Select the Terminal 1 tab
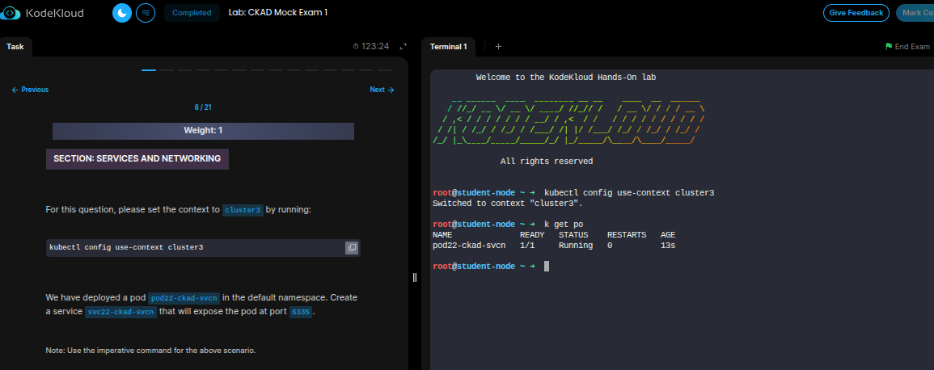Viewport: 934px width, 370px height. pos(448,47)
